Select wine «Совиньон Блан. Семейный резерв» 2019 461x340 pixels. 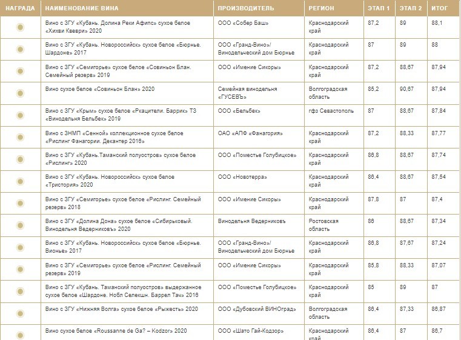click(118, 71)
